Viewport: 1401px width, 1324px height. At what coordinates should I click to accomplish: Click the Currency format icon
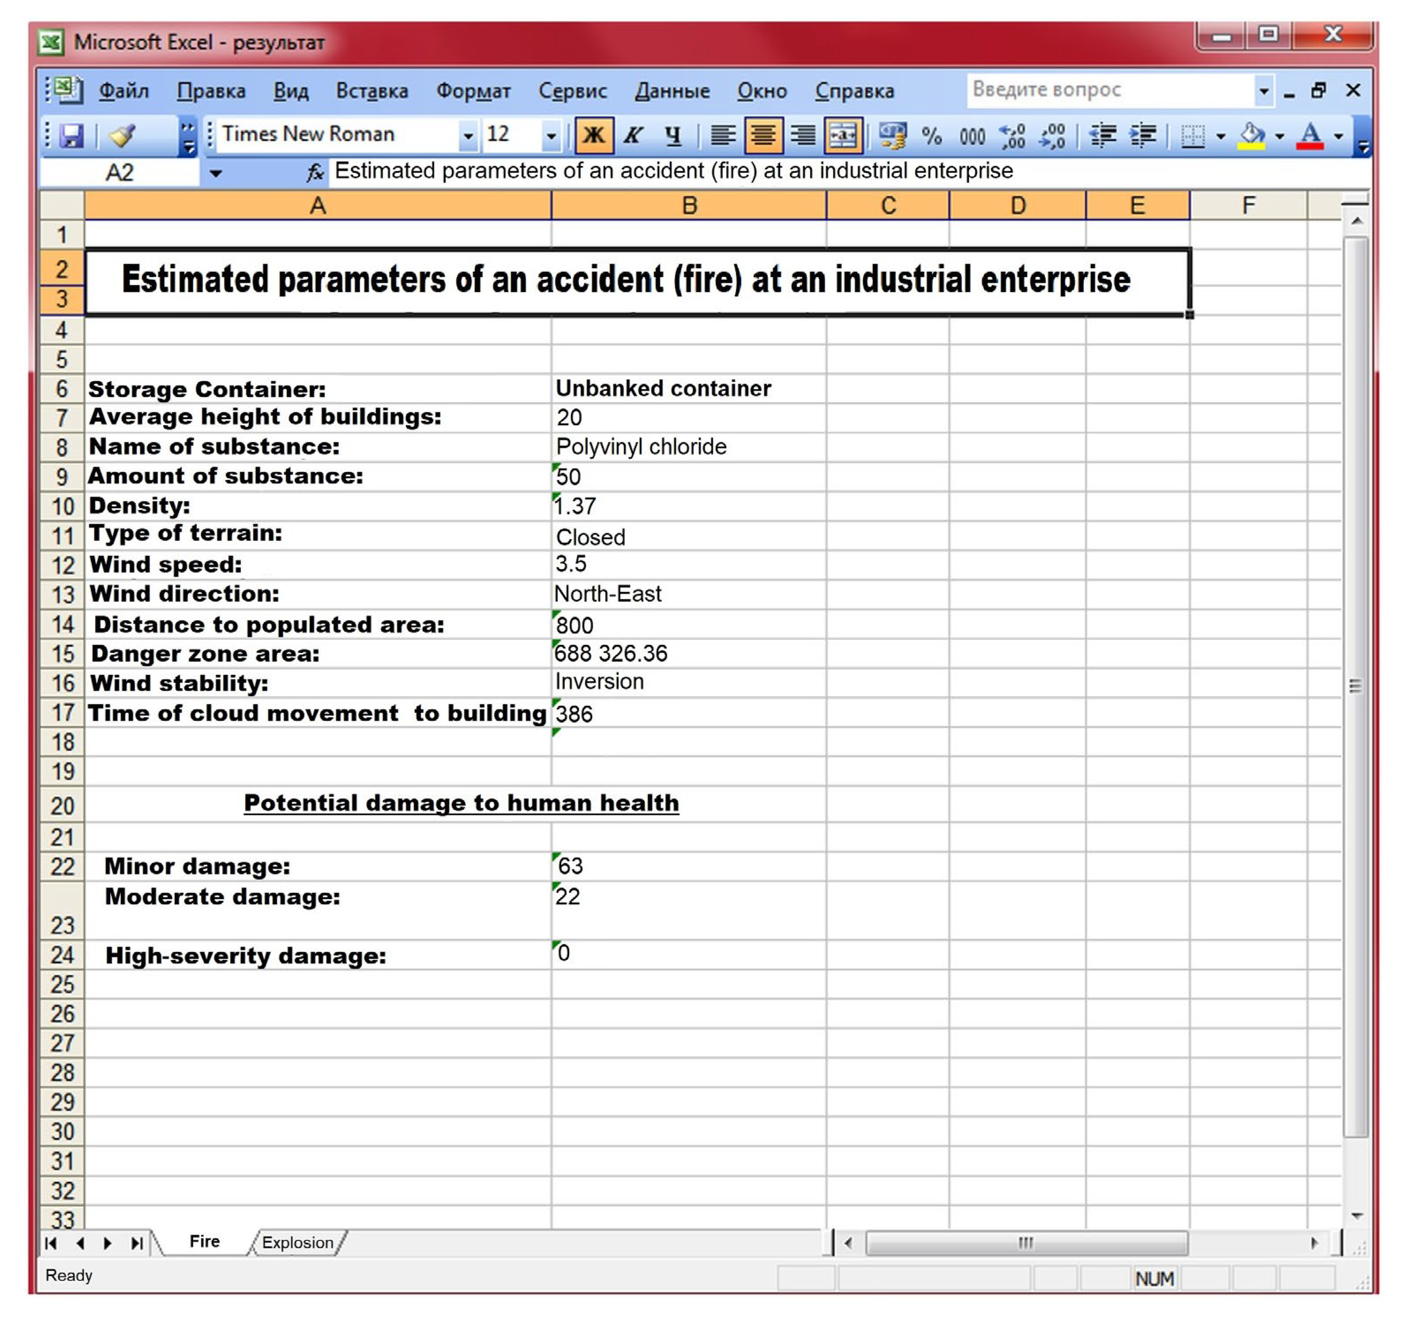pyautogui.click(x=893, y=135)
